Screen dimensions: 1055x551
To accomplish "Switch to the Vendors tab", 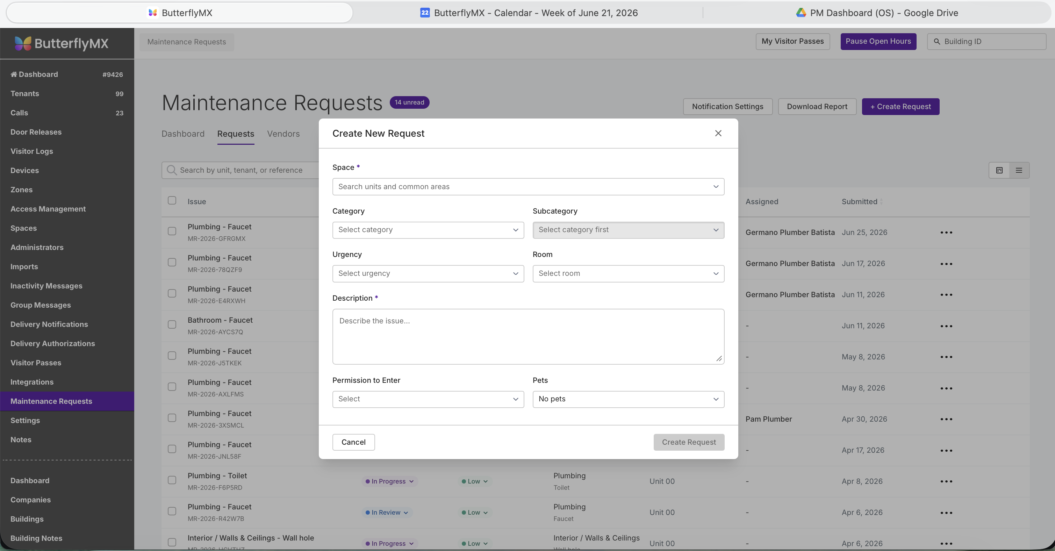I will [283, 134].
